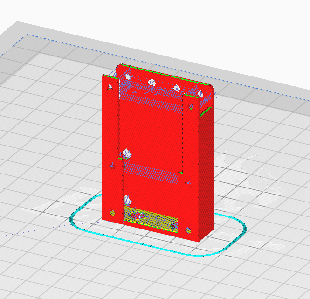310x299 pixels.
Task: Click the yellow hatched region at the model base
Action: click(151, 220)
